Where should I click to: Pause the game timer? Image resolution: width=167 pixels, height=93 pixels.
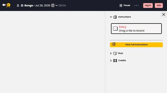[125, 5]
